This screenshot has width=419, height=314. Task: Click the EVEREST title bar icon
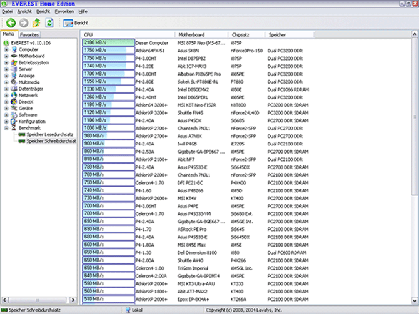pos(4,4)
